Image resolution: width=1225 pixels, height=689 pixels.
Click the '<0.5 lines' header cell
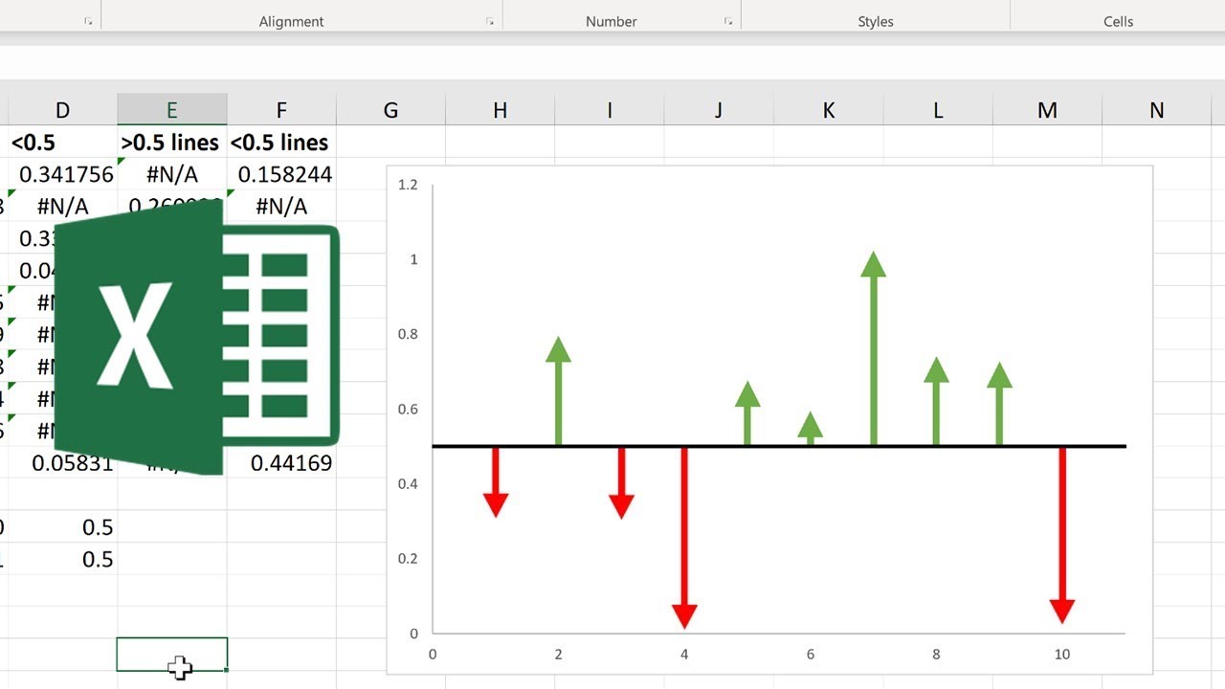click(x=281, y=143)
